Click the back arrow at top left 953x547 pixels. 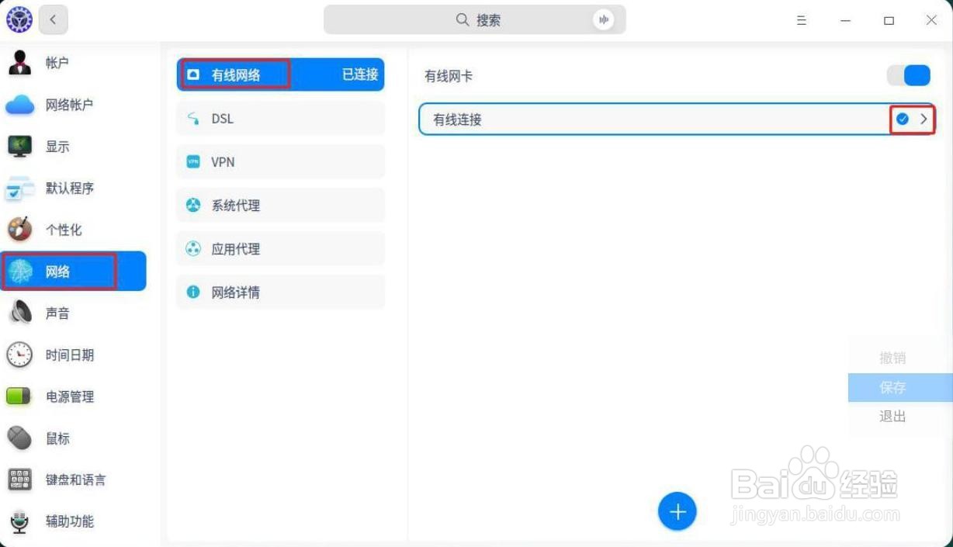52,19
